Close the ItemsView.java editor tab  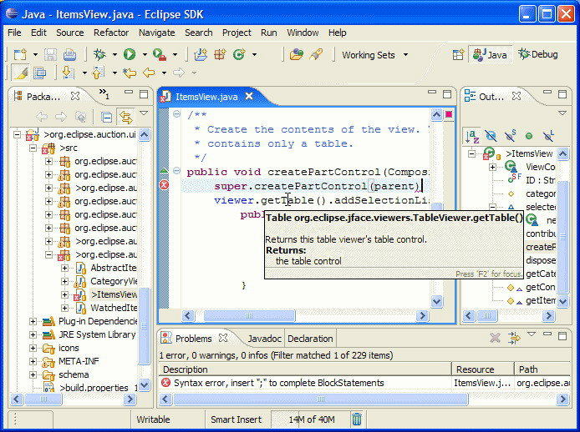(x=249, y=97)
